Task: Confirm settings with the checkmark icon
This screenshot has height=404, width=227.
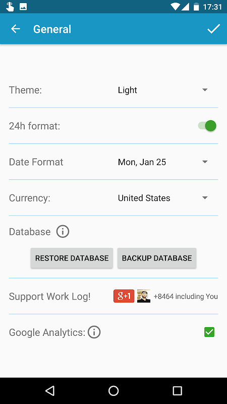Action: [x=213, y=29]
